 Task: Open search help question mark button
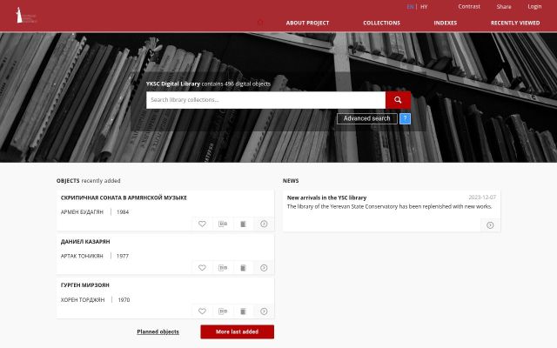(405, 118)
